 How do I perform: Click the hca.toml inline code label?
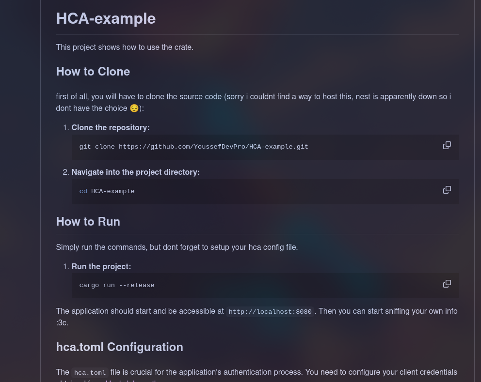[x=90, y=373]
